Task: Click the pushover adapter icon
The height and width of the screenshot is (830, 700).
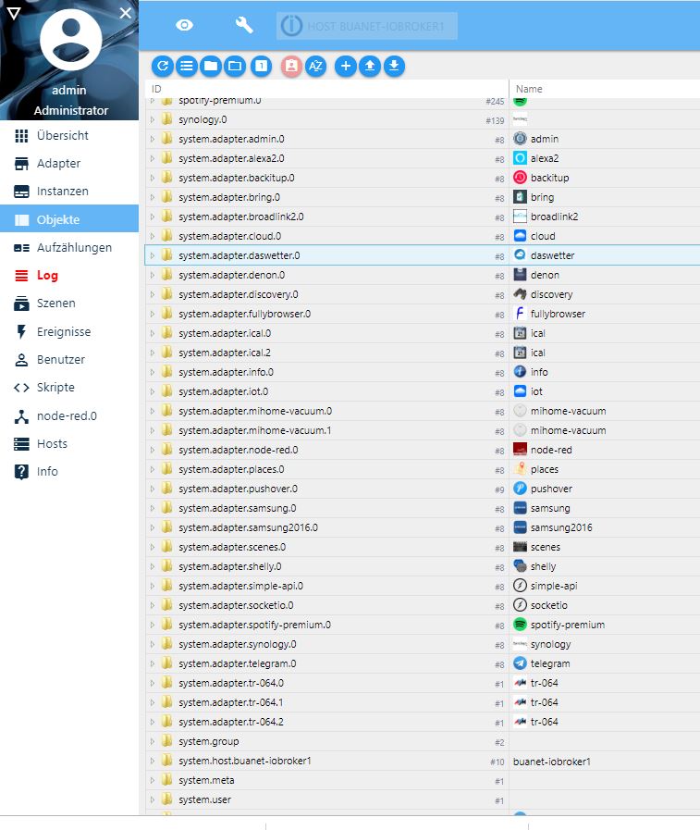Action: click(x=520, y=488)
